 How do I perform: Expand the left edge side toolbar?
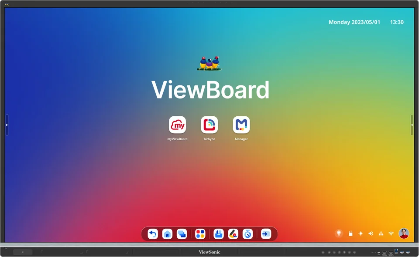(7, 125)
